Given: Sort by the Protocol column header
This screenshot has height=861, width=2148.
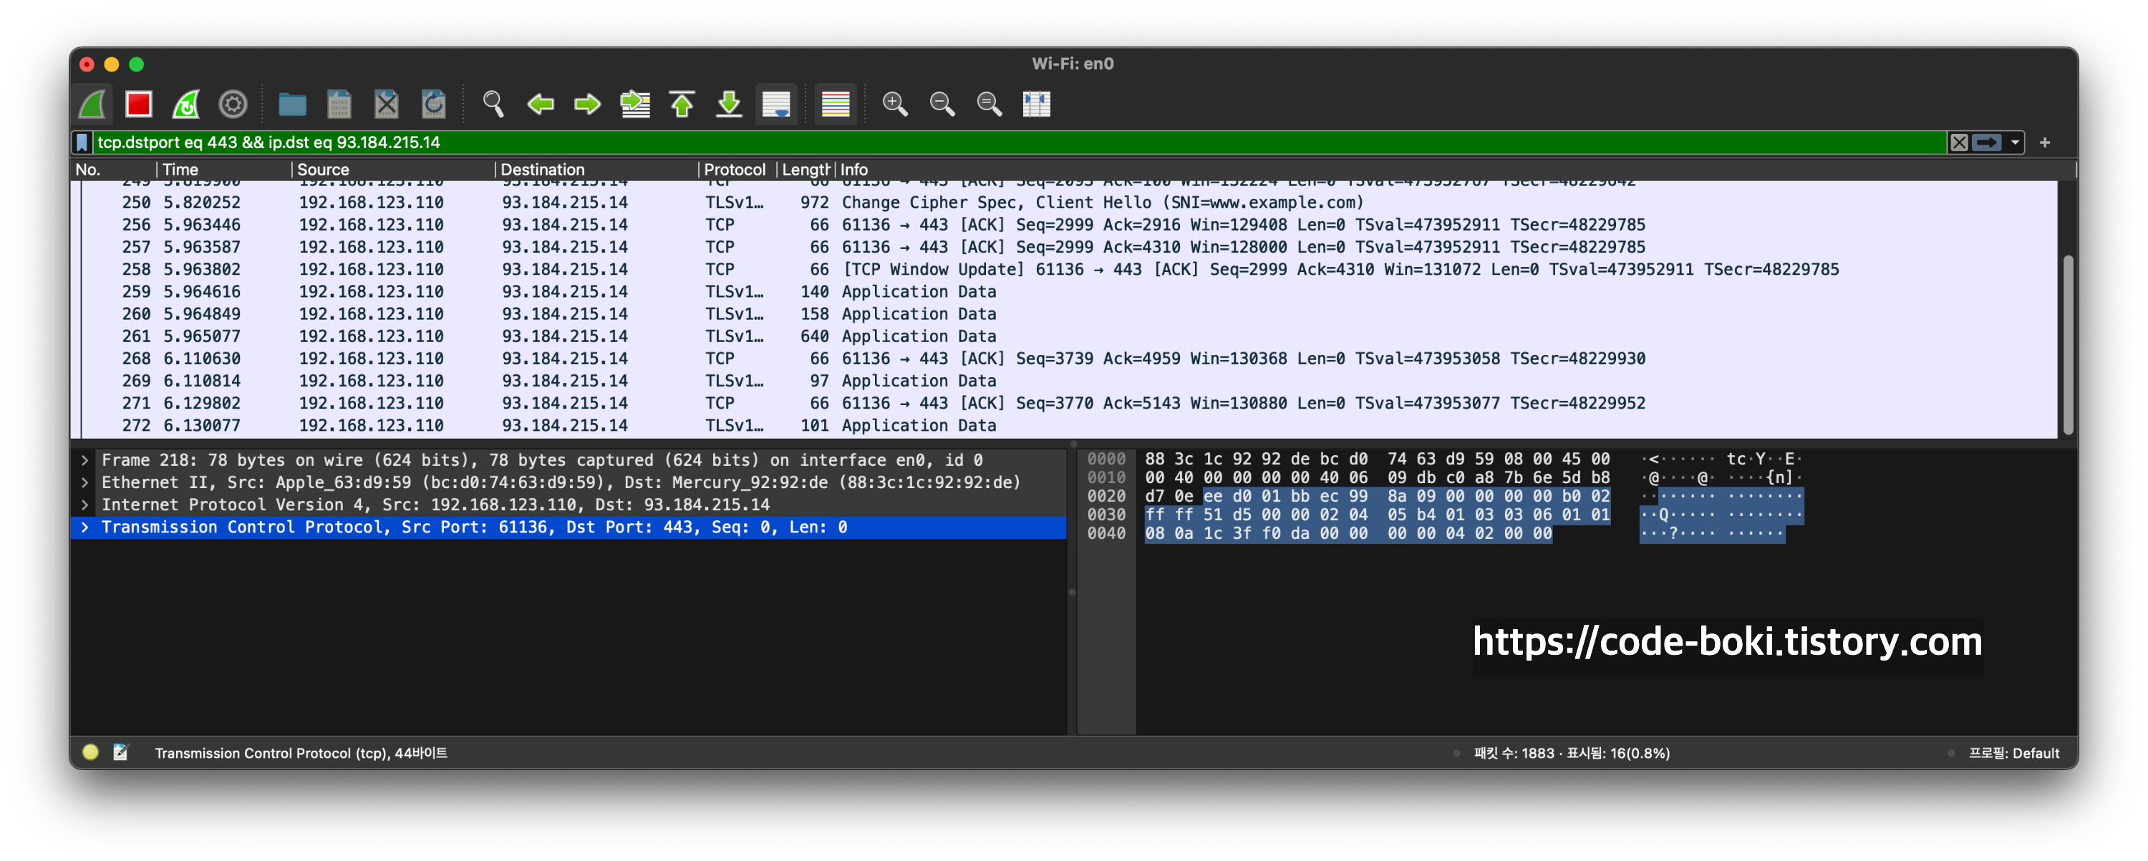Looking at the screenshot, I should [734, 169].
